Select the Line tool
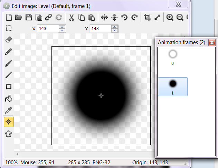The image size is (218, 168). [9, 75]
